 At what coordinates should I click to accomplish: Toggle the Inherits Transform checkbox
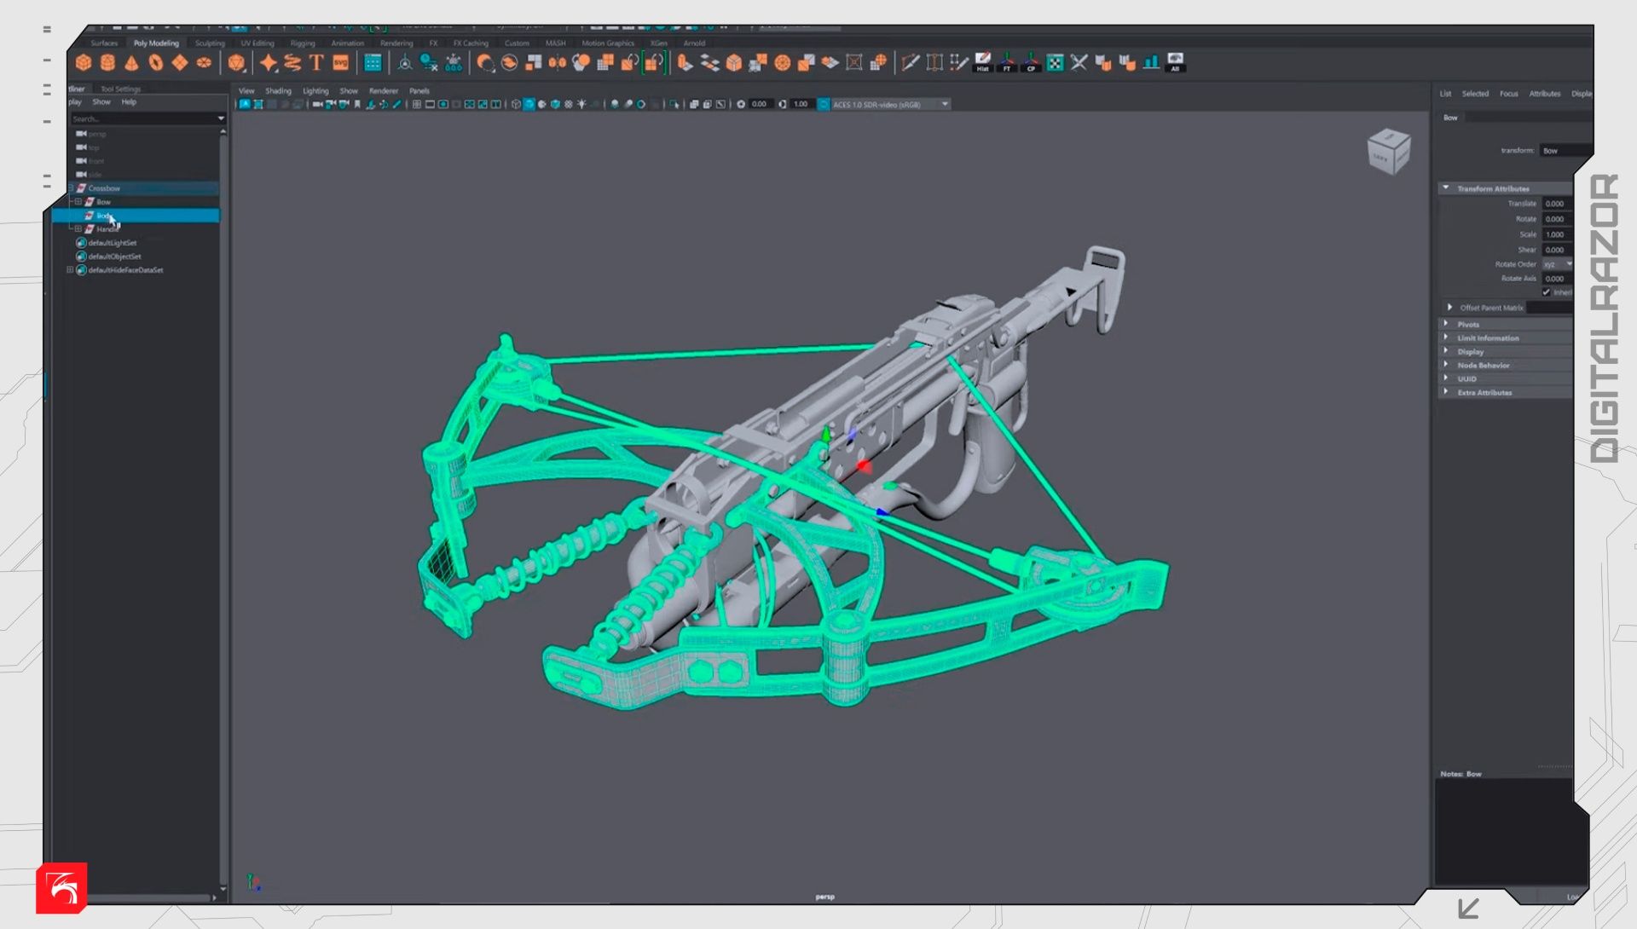[x=1546, y=292]
